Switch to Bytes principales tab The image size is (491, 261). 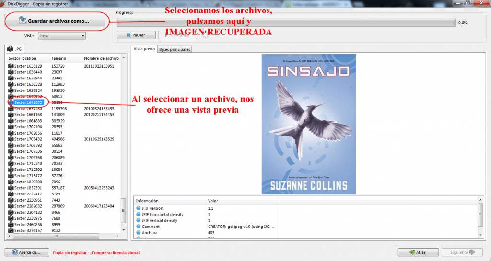[175, 49]
